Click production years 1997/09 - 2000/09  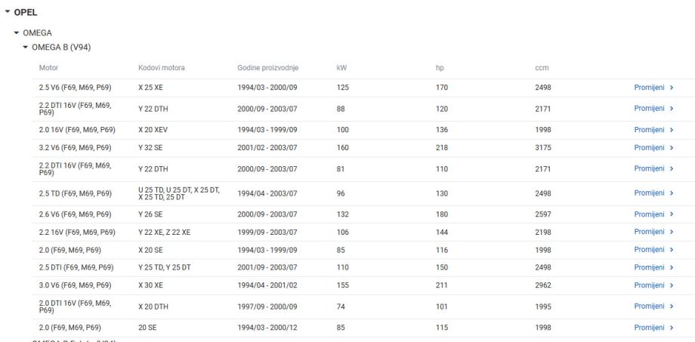coord(267,307)
